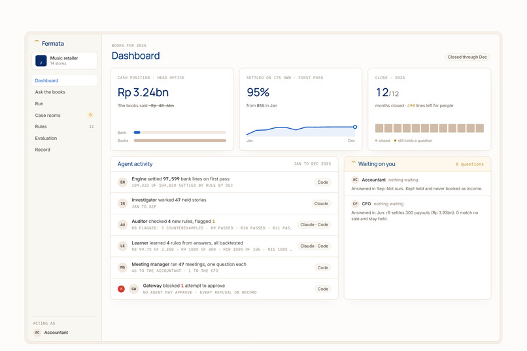The image size is (527, 351).
Task: Click the Fermata logo icon
Action: 37,42
